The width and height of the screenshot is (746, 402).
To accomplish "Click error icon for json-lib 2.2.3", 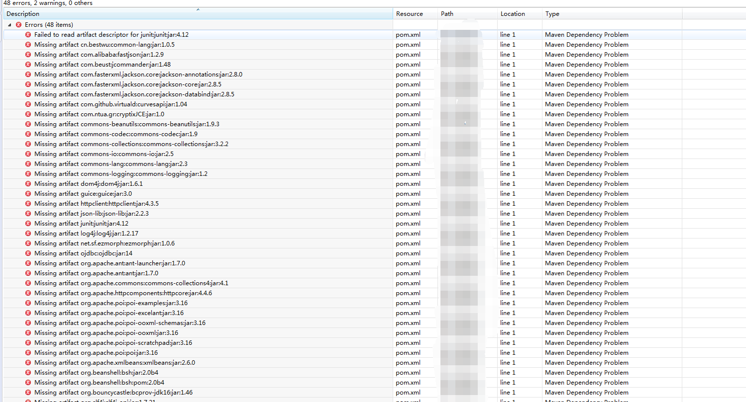I will click(28, 214).
